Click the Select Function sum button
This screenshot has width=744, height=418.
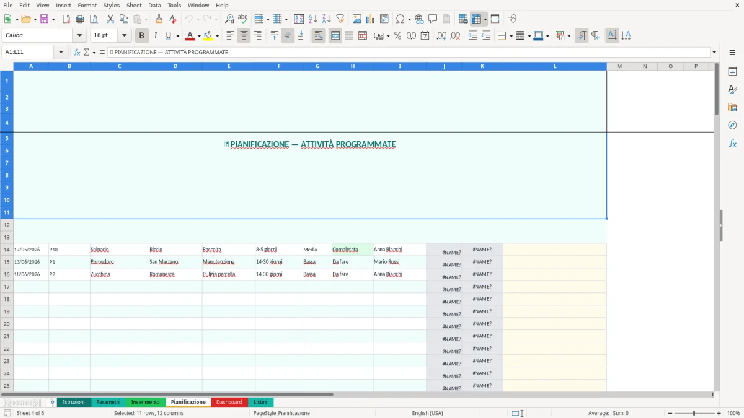(87, 52)
